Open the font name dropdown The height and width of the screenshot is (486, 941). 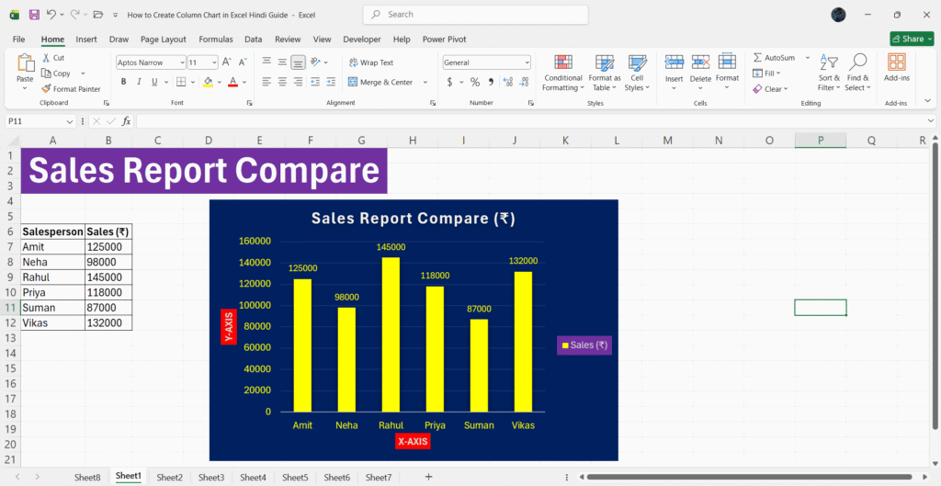(x=183, y=62)
